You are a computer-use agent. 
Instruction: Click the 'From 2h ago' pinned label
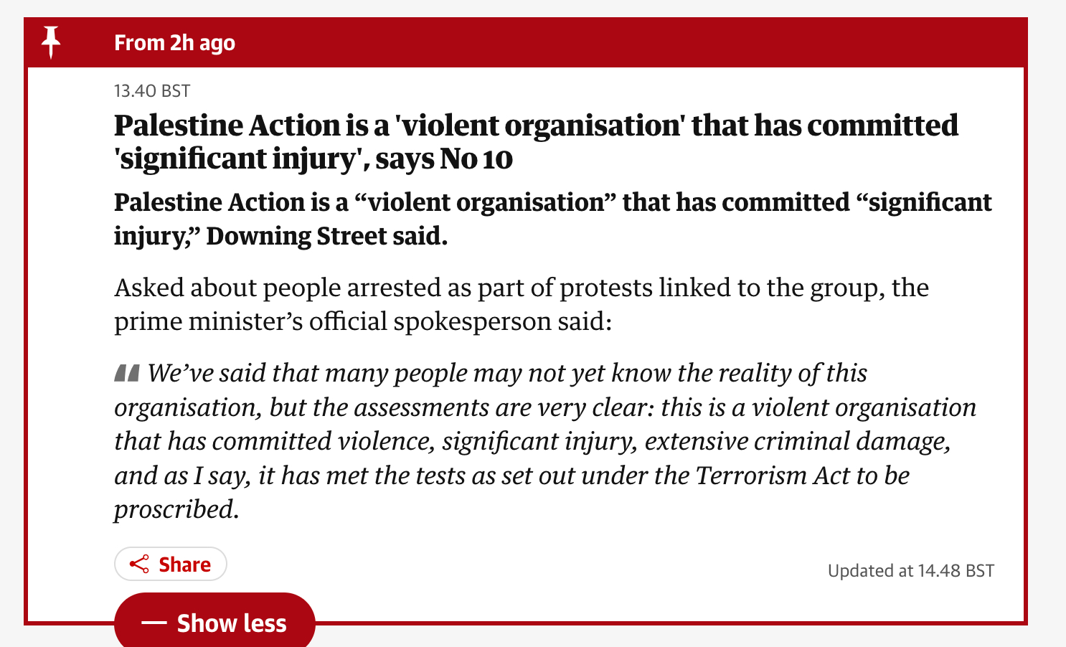[174, 43]
